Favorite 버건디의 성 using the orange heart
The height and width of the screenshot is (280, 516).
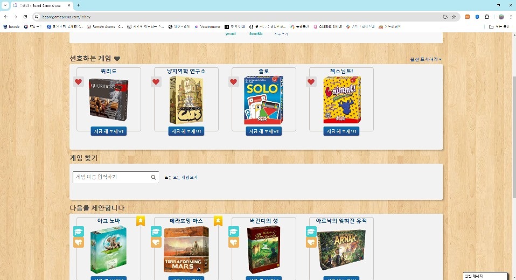(234, 242)
